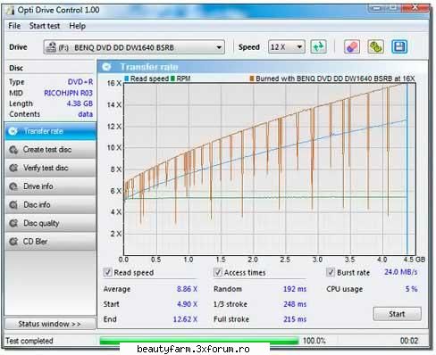Click the Start button
The height and width of the screenshot is (355, 436).
397,314
